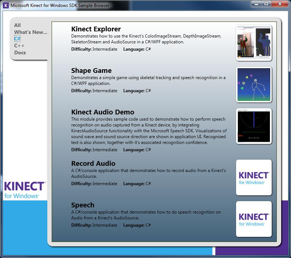Click 'Language: C#' under Speech
Viewport: 291px width, 258px height.
(x=137, y=225)
